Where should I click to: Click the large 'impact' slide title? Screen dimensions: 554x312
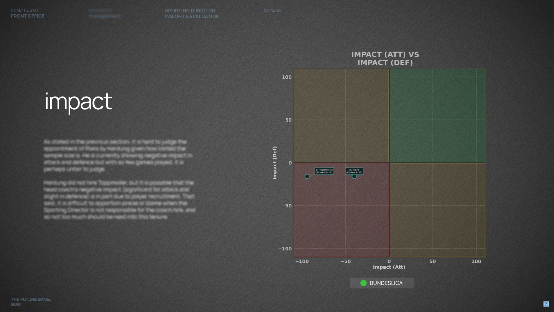[x=78, y=102]
